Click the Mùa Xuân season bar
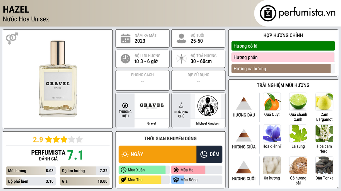This screenshot has height=191, width=341. pos(144,170)
